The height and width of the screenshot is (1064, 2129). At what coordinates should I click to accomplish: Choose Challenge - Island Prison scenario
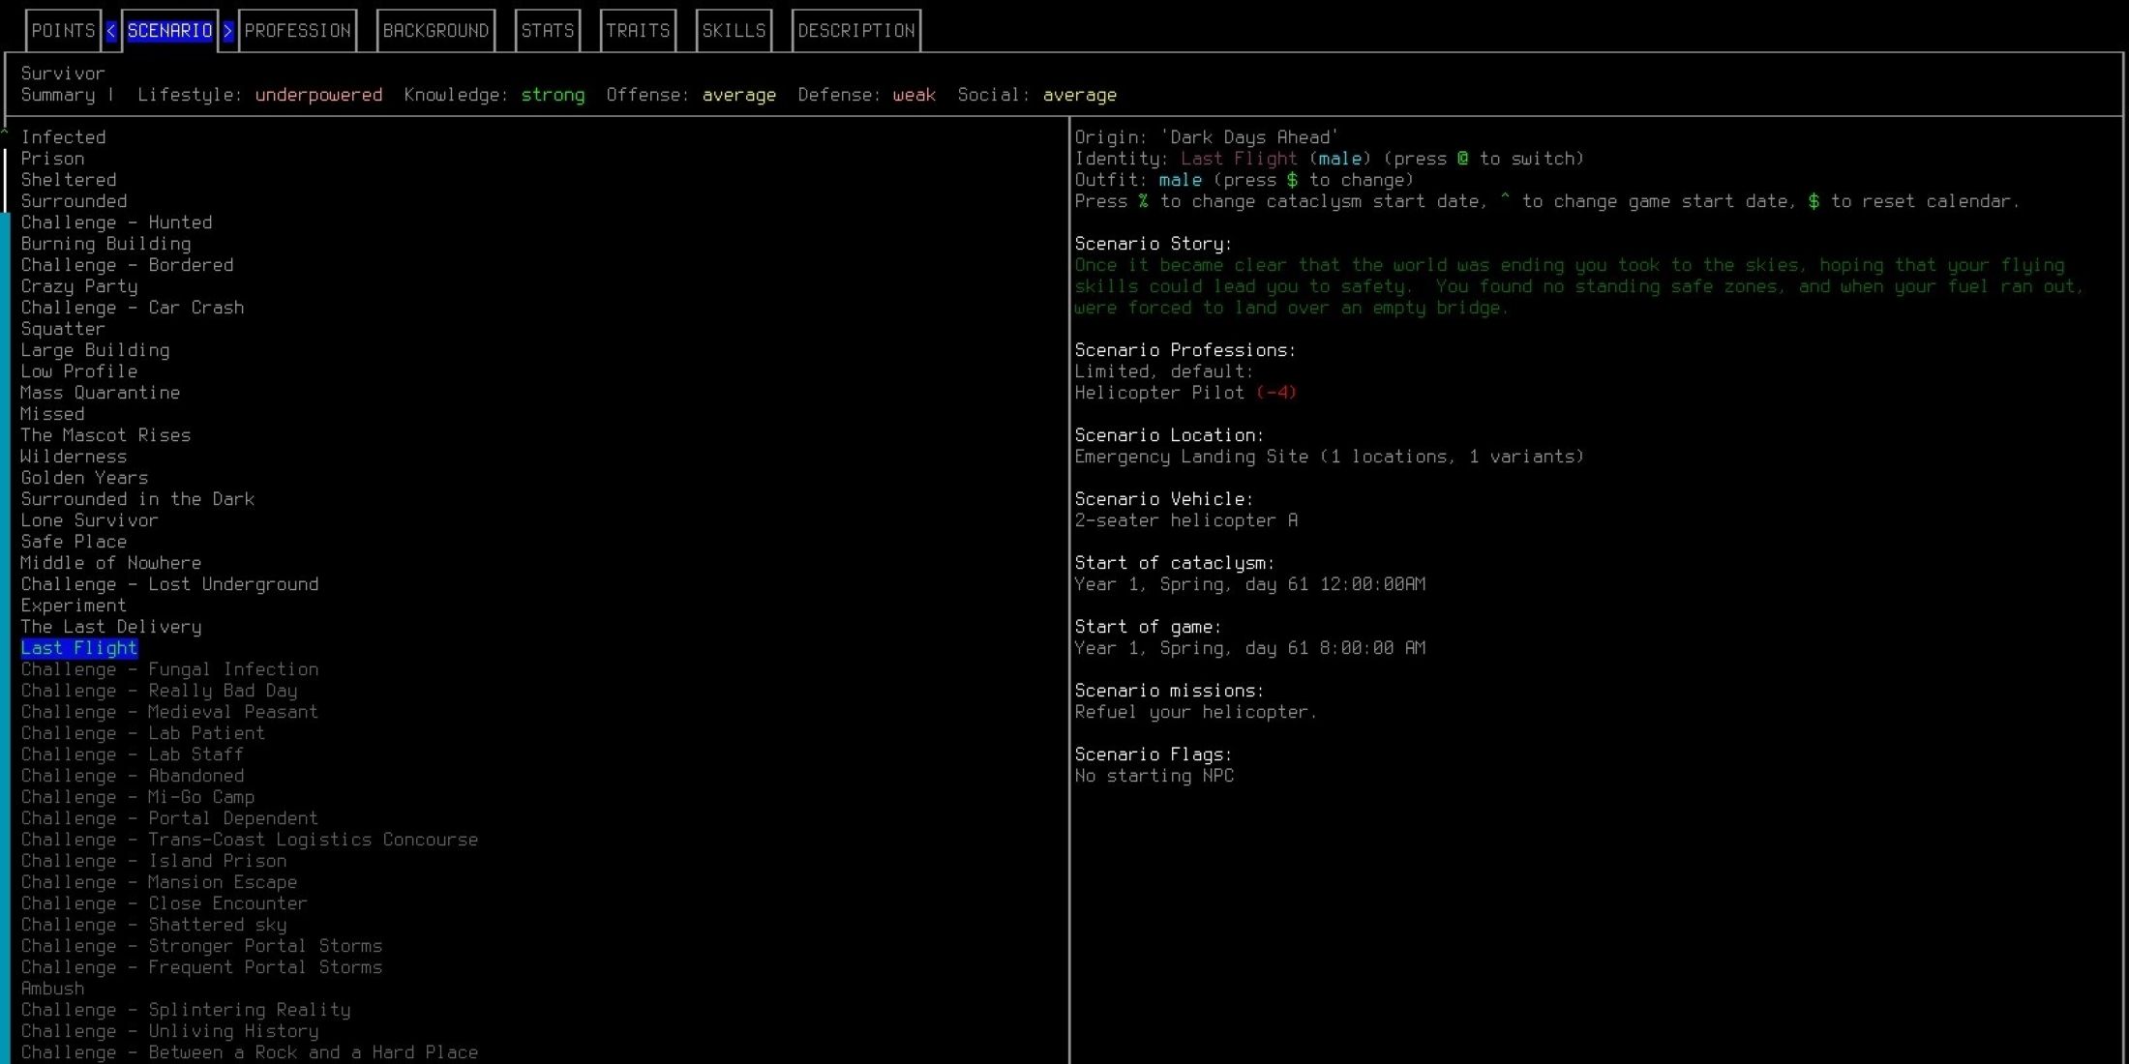(x=154, y=861)
